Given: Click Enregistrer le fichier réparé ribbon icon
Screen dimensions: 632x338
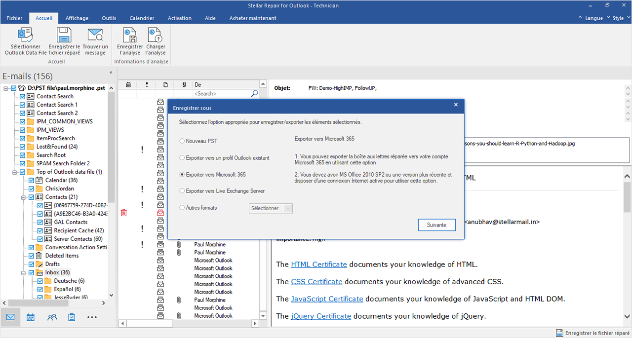Looking at the screenshot, I should coord(64,36).
